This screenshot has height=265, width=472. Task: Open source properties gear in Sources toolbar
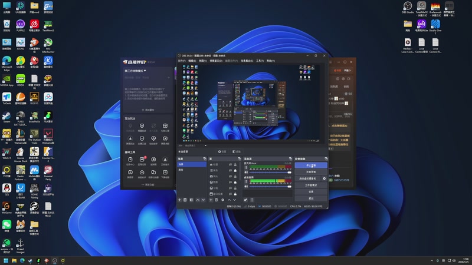click(x=222, y=200)
